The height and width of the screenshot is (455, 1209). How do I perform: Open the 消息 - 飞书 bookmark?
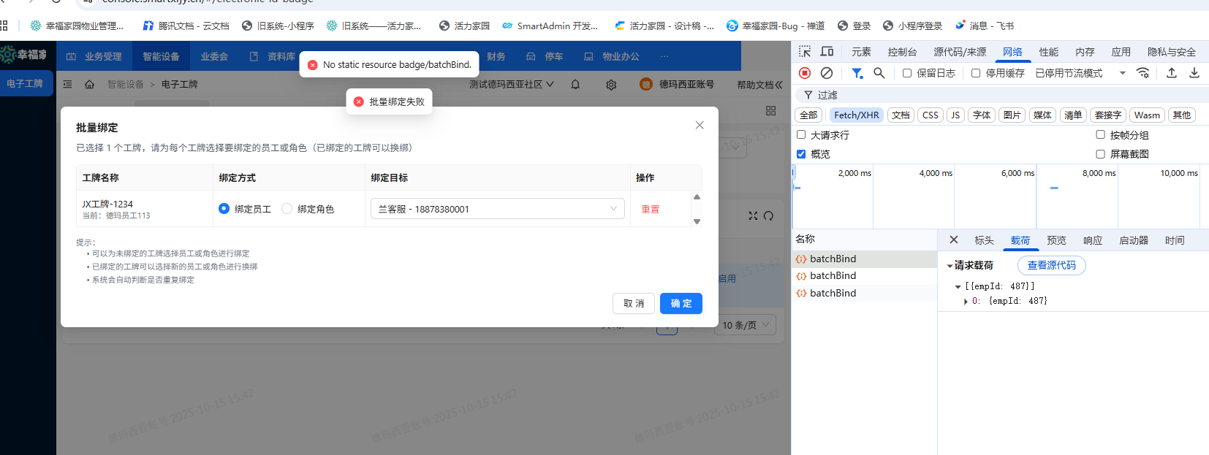(x=985, y=26)
